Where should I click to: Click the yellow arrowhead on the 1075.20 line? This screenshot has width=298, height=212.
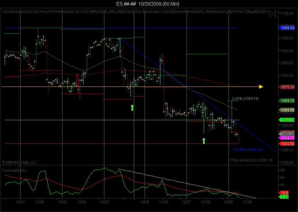261,87
